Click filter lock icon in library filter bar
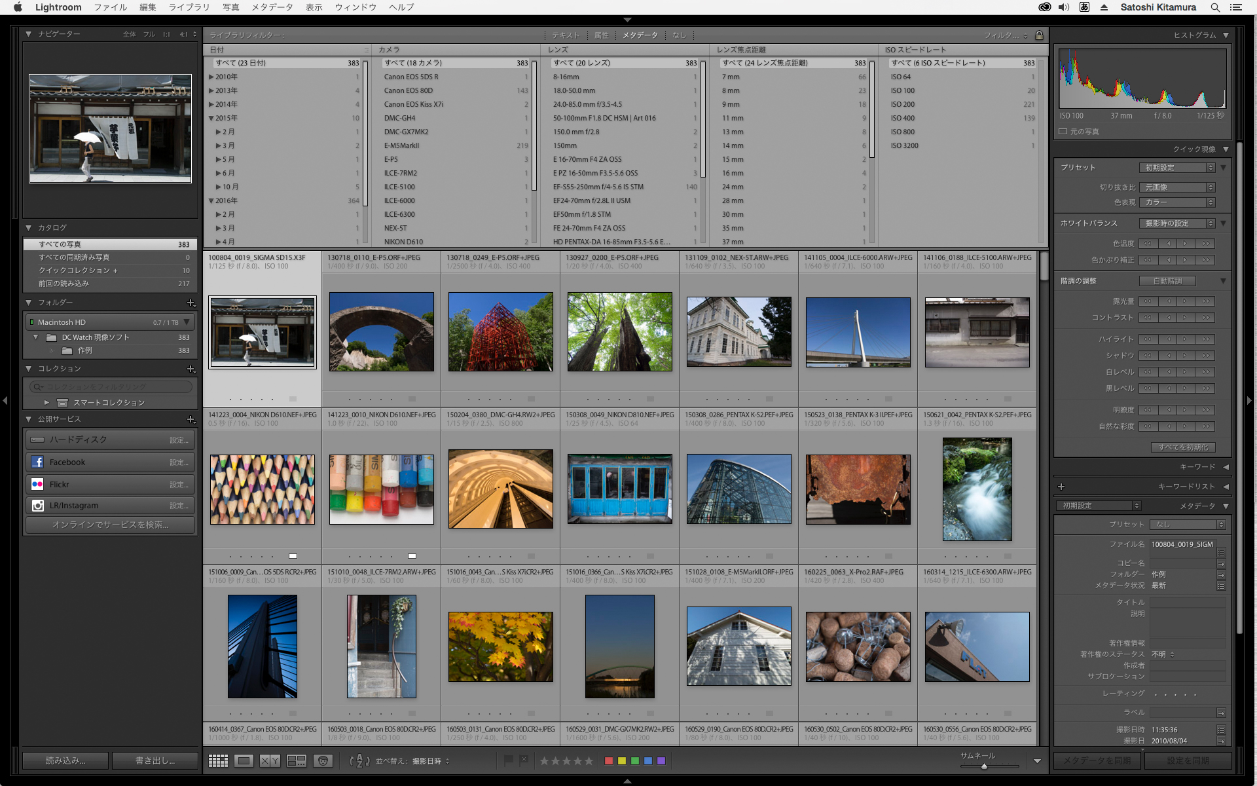This screenshot has width=1257, height=786. pos(1039,35)
